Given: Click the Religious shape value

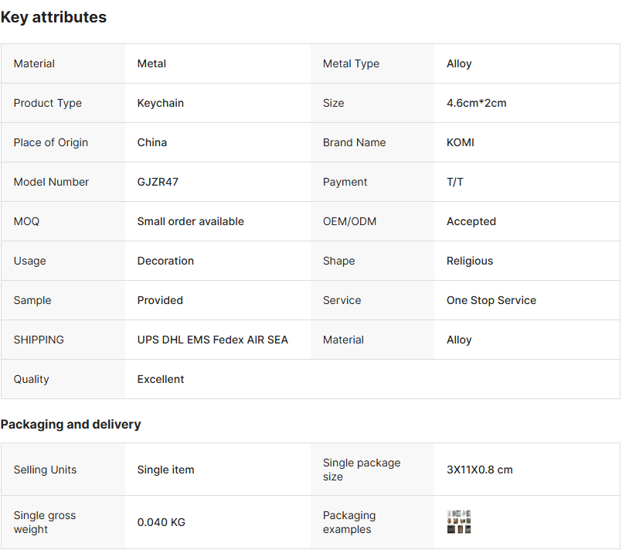Looking at the screenshot, I should (470, 261).
